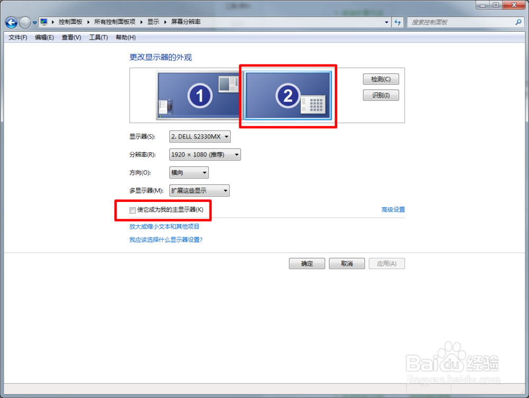
Task: Click the 应用 button
Action: [387, 263]
